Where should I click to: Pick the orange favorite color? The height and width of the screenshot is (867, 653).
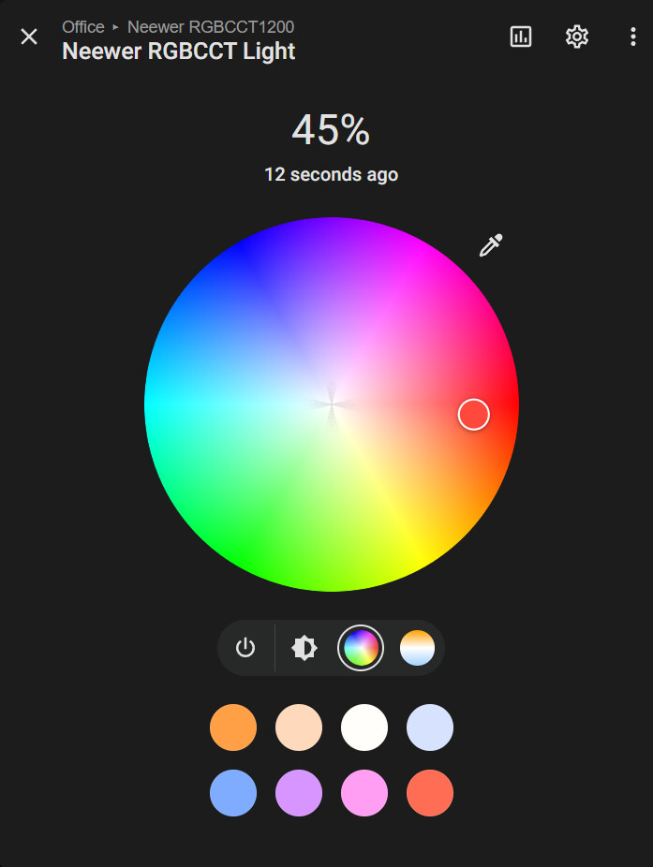pyautogui.click(x=233, y=727)
